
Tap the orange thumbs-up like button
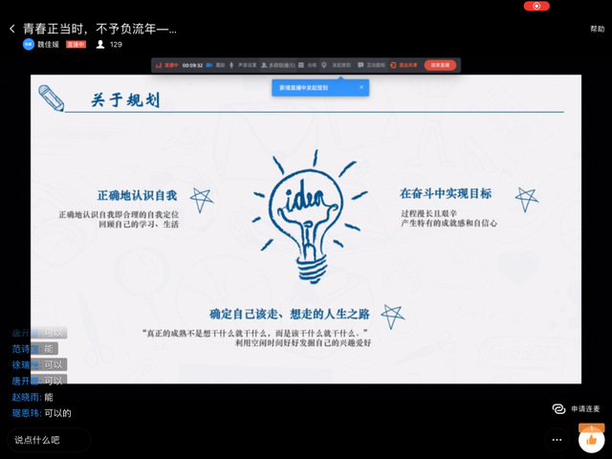[x=591, y=439]
